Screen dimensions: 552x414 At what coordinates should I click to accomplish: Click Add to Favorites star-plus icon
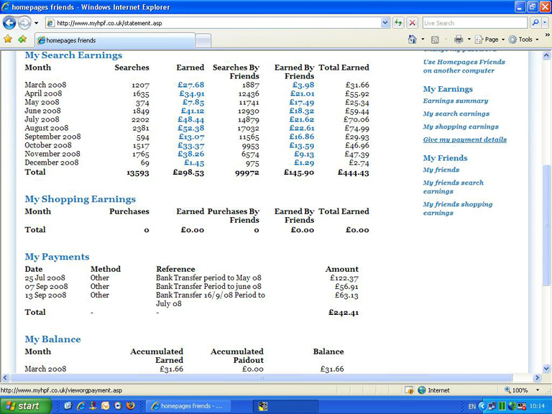[22, 40]
